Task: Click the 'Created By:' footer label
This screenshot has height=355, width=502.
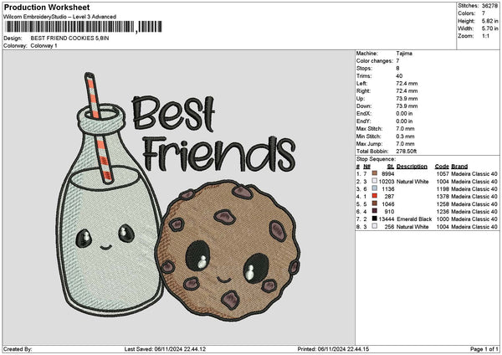Action: [18, 349]
